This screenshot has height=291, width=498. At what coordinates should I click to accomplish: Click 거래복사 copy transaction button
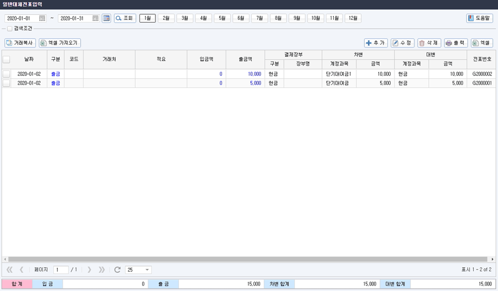point(20,43)
